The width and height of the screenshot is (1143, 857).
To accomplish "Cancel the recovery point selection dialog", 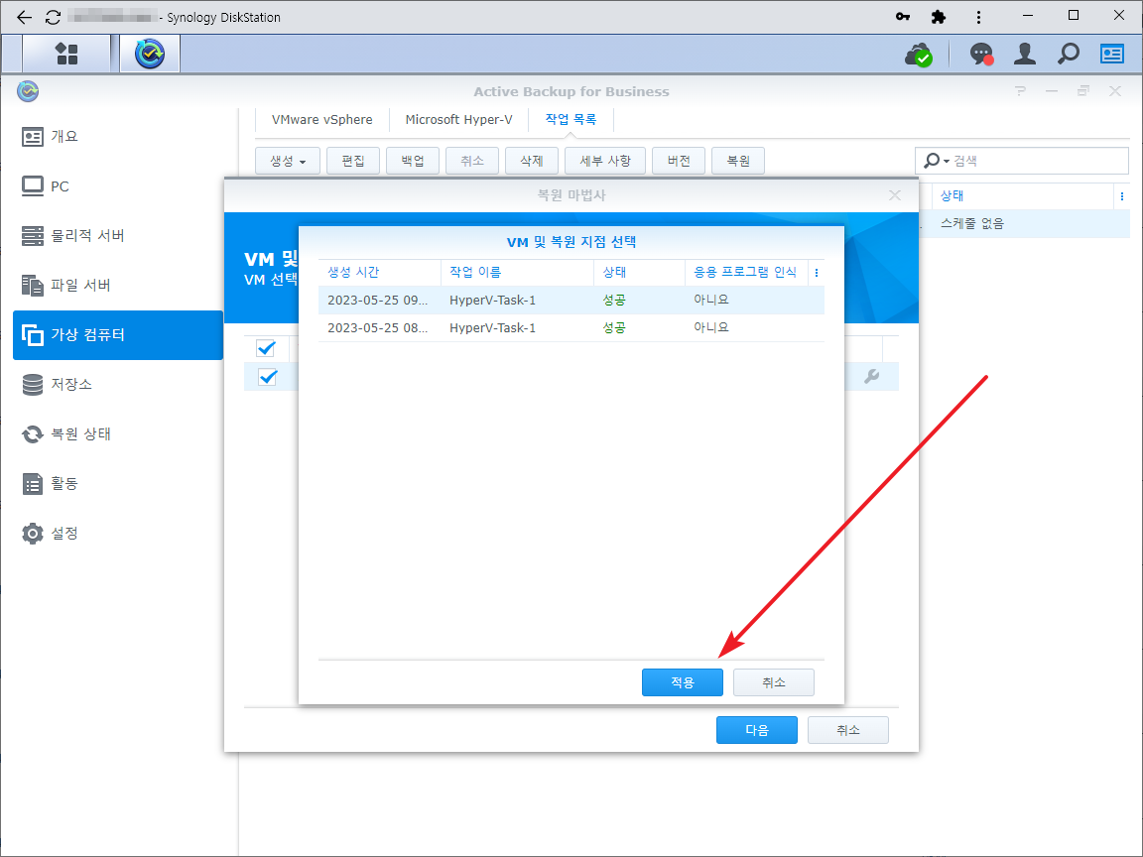I will (x=774, y=682).
